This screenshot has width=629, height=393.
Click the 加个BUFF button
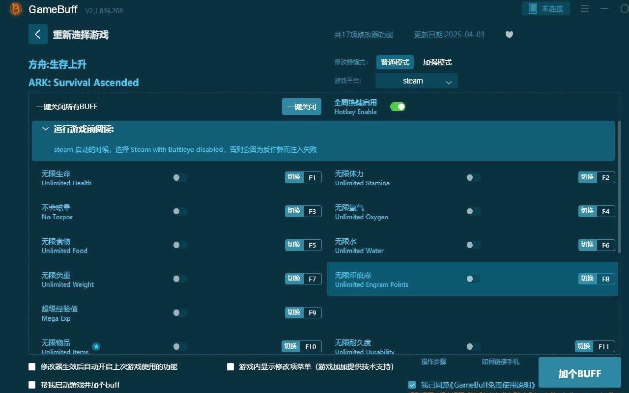[x=580, y=373]
